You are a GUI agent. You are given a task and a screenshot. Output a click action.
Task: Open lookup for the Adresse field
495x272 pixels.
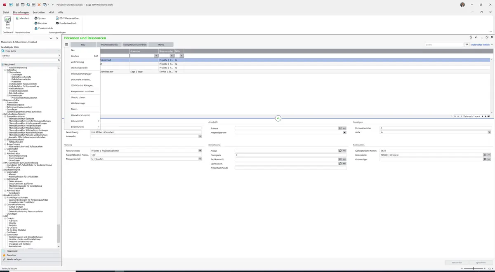pyautogui.click(x=339, y=128)
